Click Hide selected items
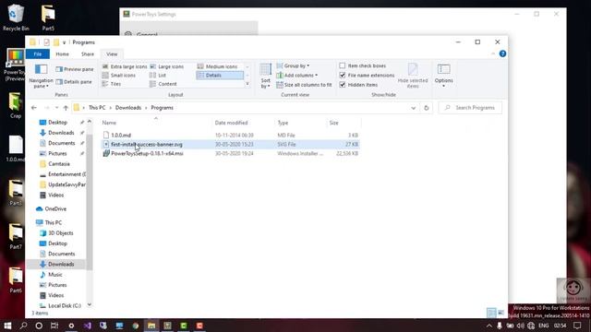This screenshot has height=332, width=591. (x=413, y=76)
